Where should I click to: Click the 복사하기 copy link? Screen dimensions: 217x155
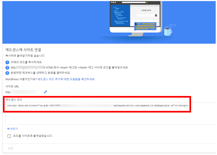tap(12, 129)
